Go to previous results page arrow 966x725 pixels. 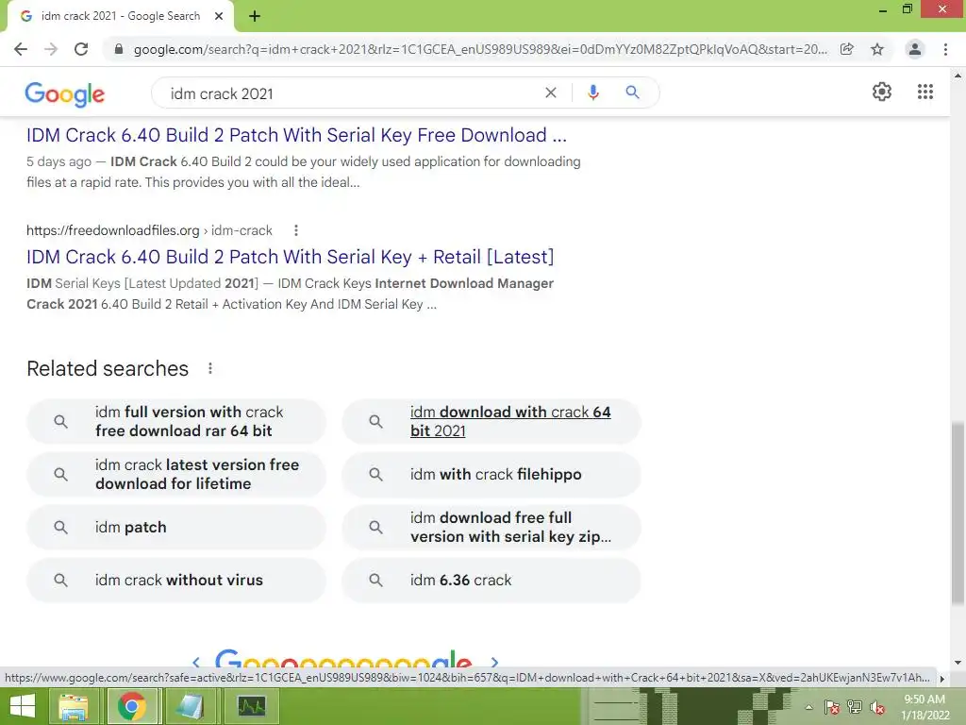pyautogui.click(x=196, y=662)
